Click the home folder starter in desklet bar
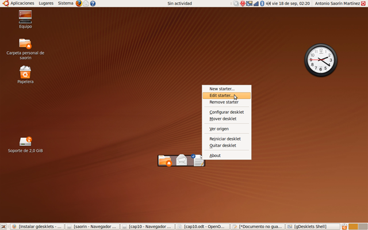Image resolution: width=368 pixels, height=230 pixels. click(165, 160)
